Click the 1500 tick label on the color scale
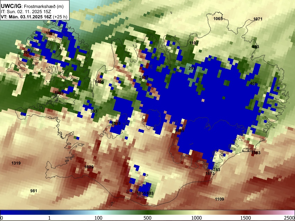295x221 pixels. click(246, 218)
